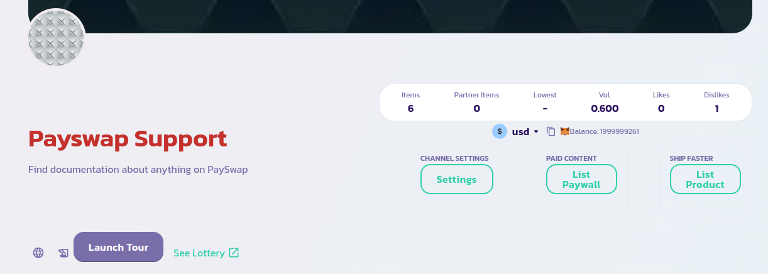768x274 pixels.
Task: Click the blue dollar currency icon
Action: pos(500,131)
